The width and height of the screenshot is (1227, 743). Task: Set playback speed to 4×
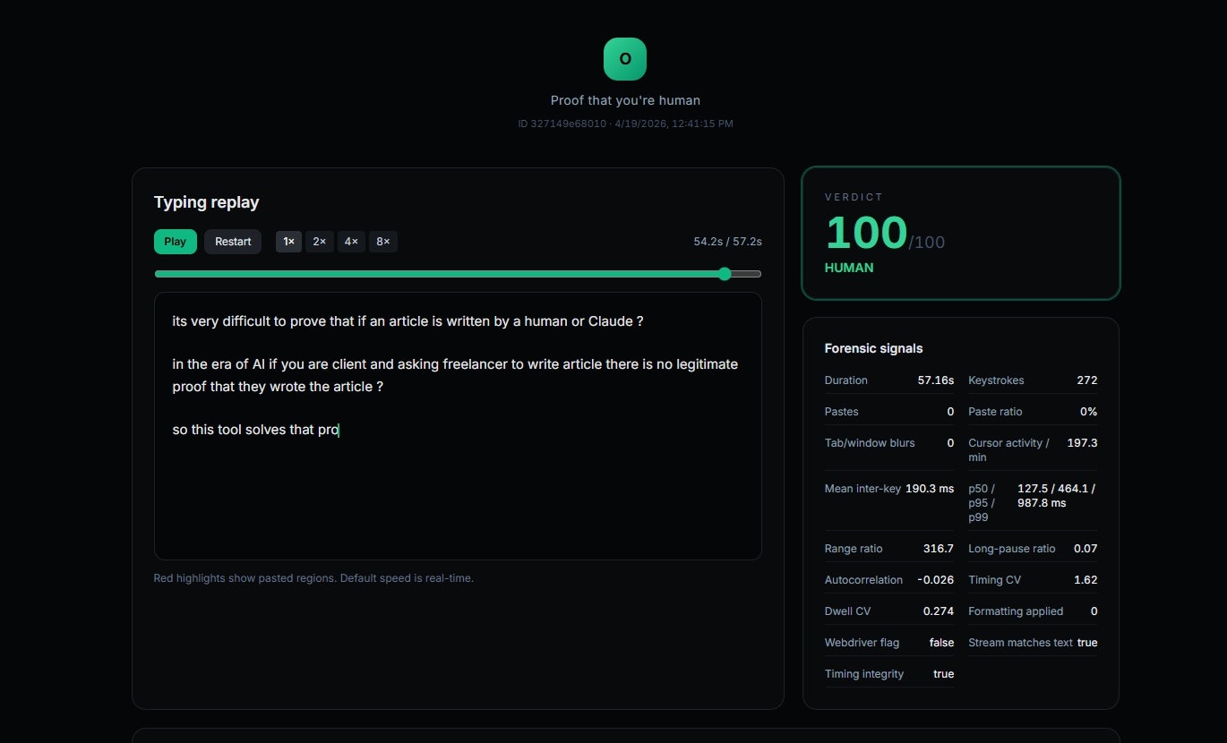[x=351, y=242]
